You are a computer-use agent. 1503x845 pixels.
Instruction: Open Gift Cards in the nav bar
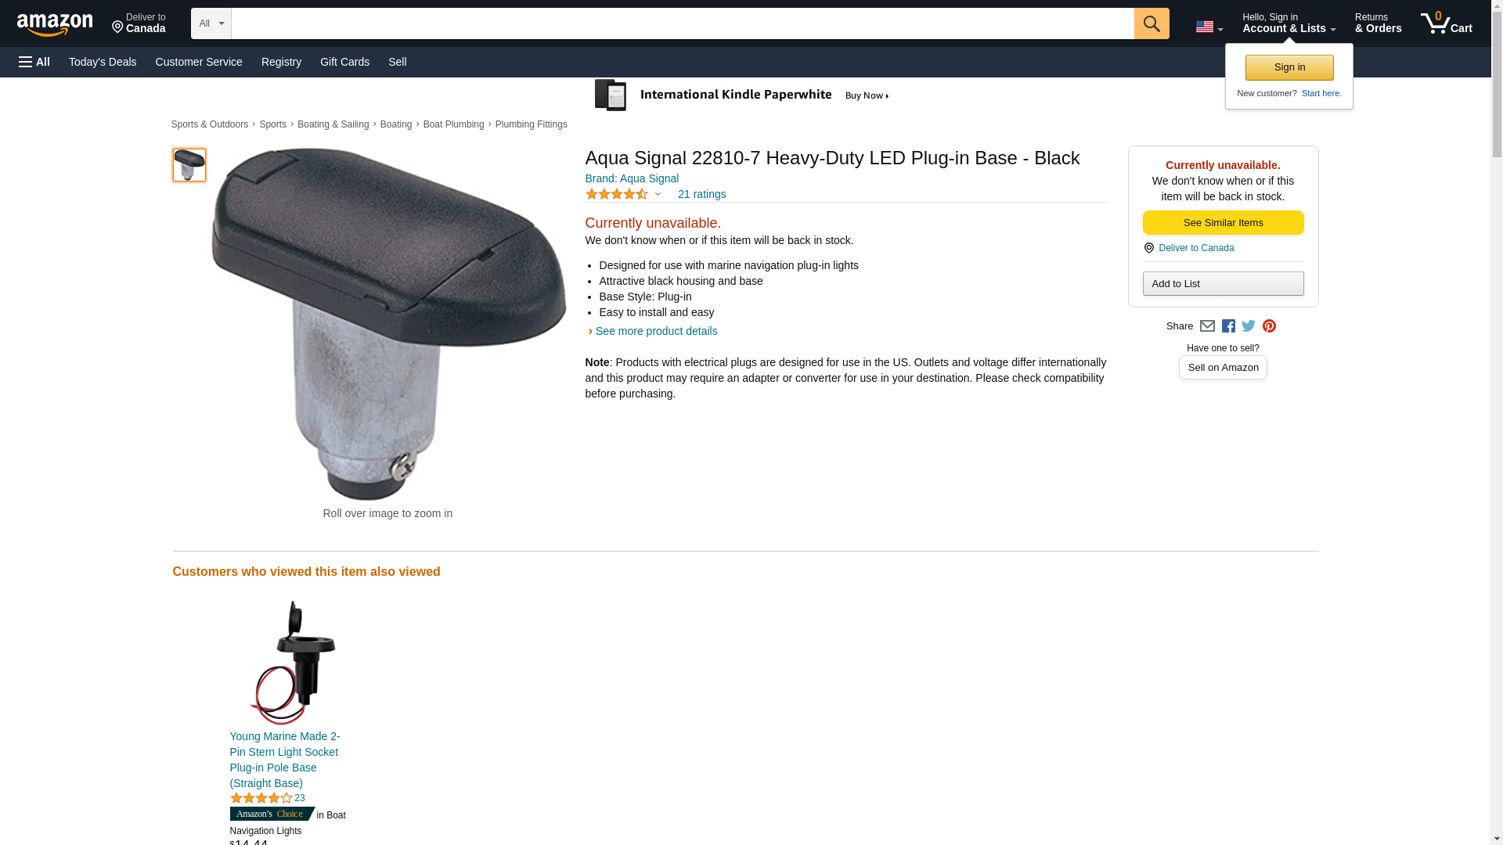[344, 62]
